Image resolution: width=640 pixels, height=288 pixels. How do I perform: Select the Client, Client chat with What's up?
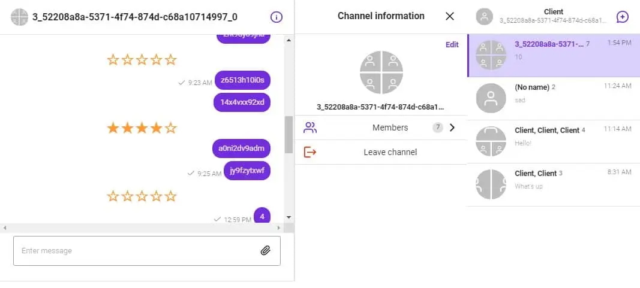(553, 184)
